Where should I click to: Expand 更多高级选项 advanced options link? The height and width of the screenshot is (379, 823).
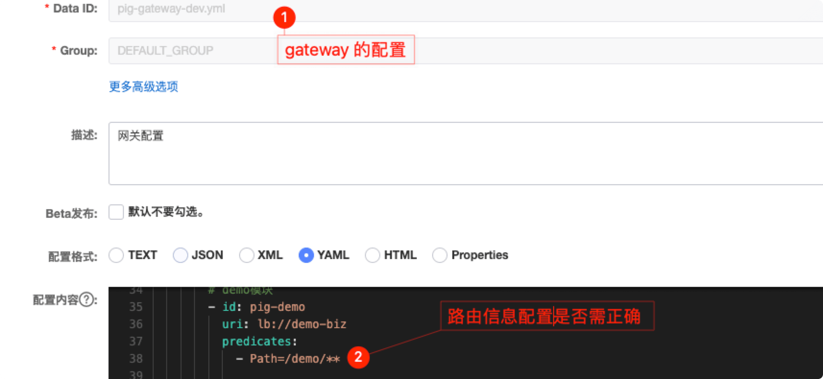tap(144, 87)
